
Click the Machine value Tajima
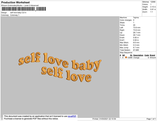click(136, 17)
